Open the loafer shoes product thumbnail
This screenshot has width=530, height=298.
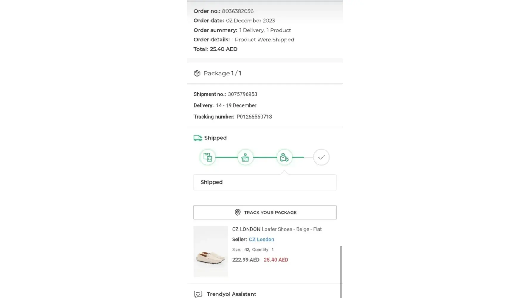point(210,252)
